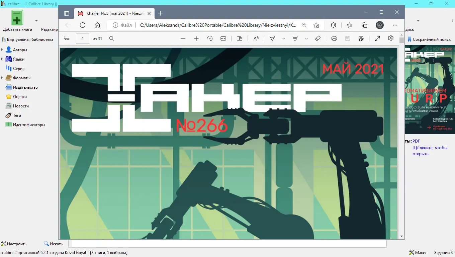Screen dimensions: 455x257
Task: Select the Авторы person icon
Action: pyautogui.click(x=9, y=50)
